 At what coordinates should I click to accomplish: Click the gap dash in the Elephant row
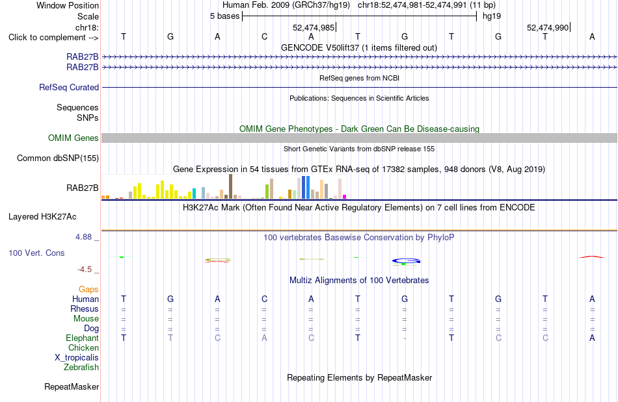tap(405, 338)
